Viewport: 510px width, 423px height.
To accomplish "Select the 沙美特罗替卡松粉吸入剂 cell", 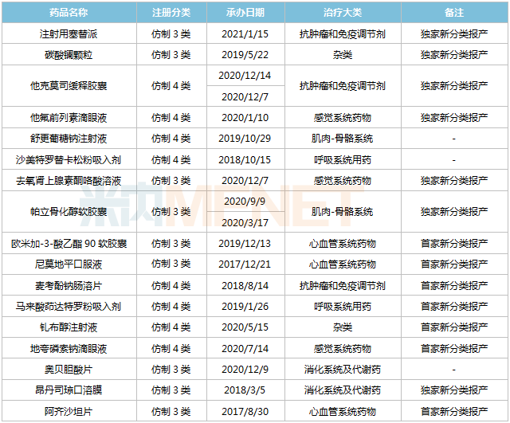I will [x=68, y=159].
